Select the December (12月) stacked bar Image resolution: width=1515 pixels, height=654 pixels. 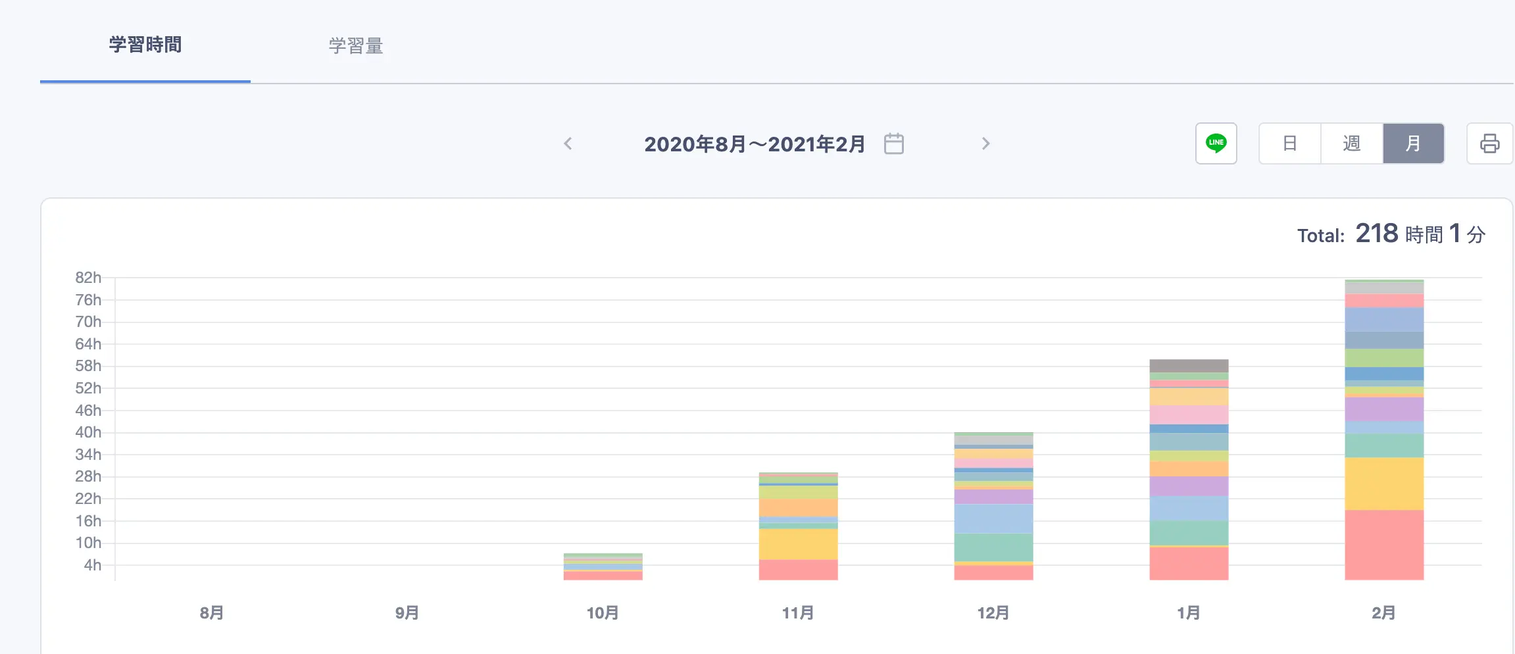[993, 507]
